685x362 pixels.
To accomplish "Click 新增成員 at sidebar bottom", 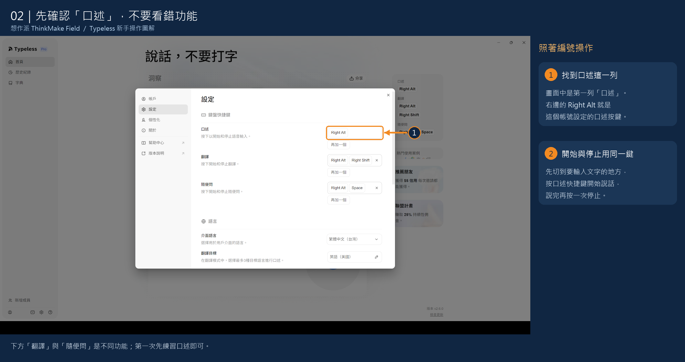I will pyautogui.click(x=19, y=300).
